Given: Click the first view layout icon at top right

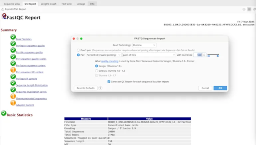Looking at the screenshot, I should click(x=244, y=9).
